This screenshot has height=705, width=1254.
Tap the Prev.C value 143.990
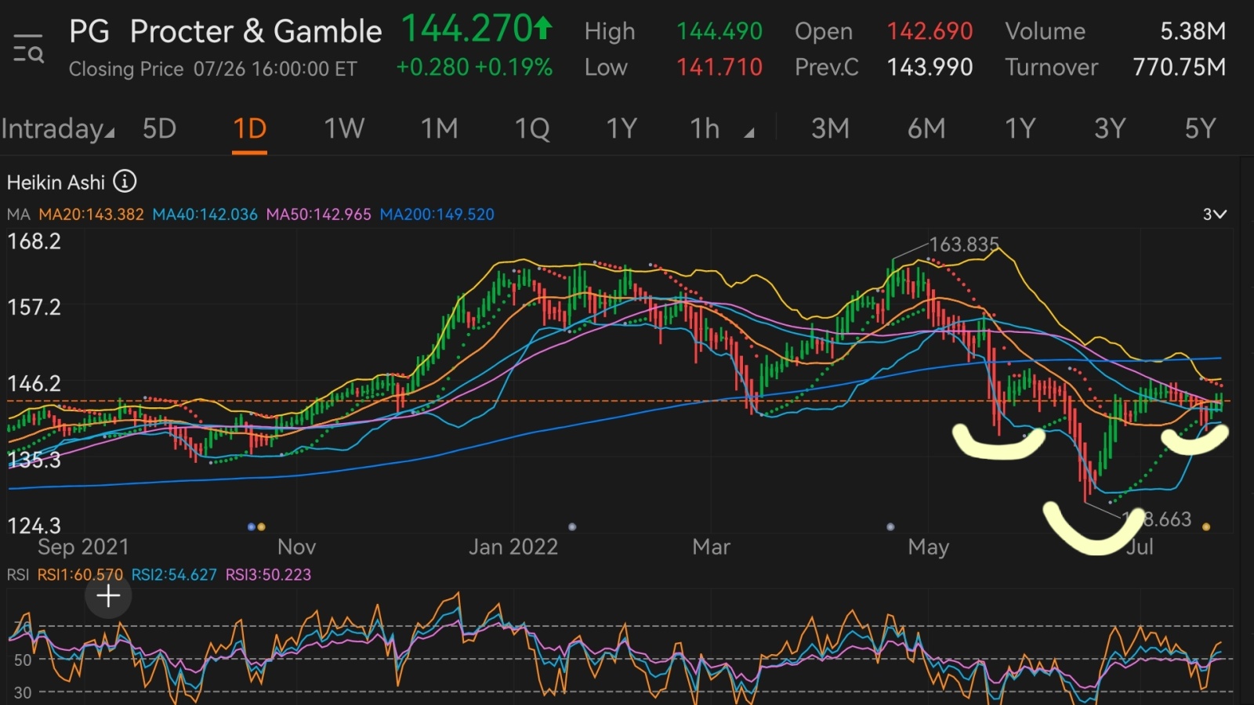pos(930,67)
